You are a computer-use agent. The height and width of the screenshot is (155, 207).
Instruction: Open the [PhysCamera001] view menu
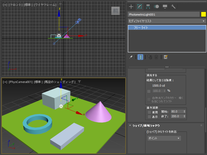[21, 82]
